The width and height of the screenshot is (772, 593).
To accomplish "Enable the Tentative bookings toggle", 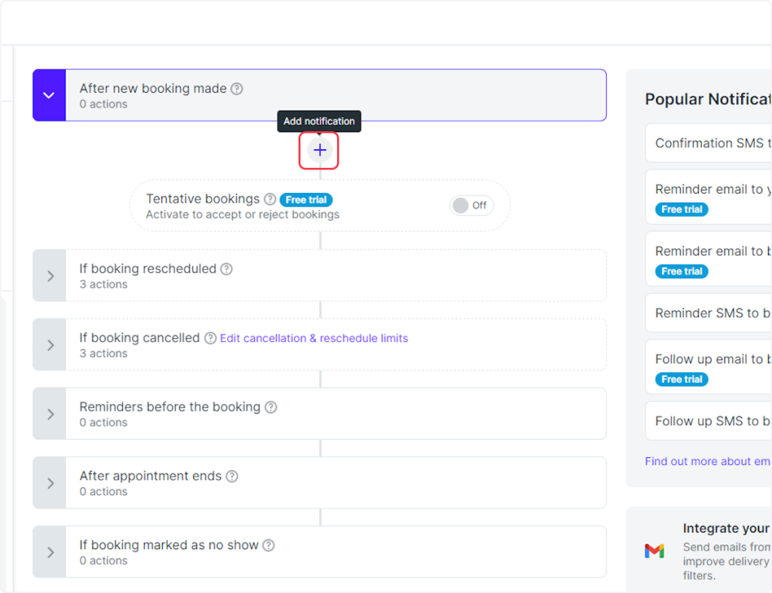I will pos(471,205).
